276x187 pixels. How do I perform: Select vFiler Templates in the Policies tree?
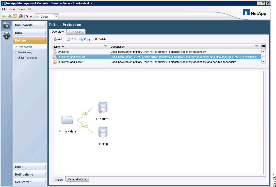point(27,58)
